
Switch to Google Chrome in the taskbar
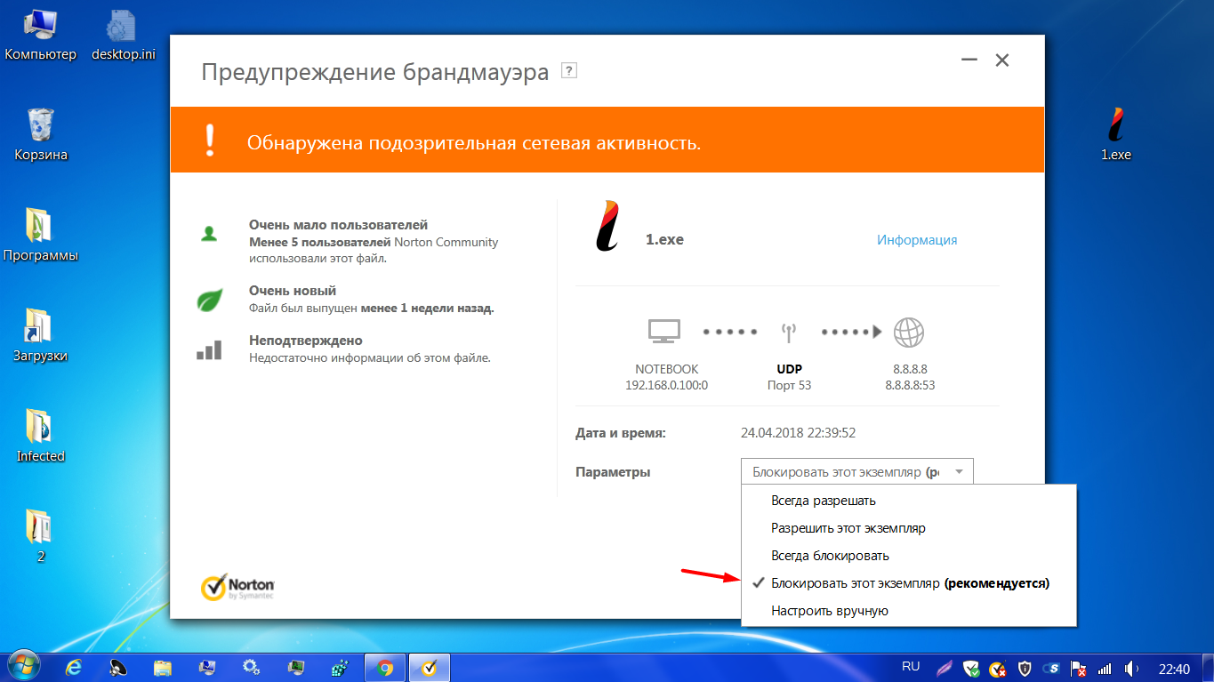click(385, 668)
